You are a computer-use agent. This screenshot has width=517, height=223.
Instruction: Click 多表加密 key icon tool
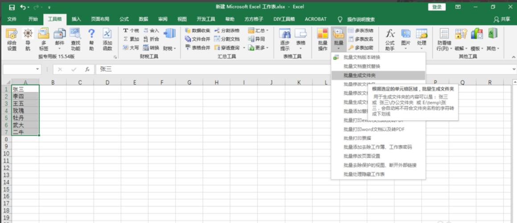tap(361, 48)
